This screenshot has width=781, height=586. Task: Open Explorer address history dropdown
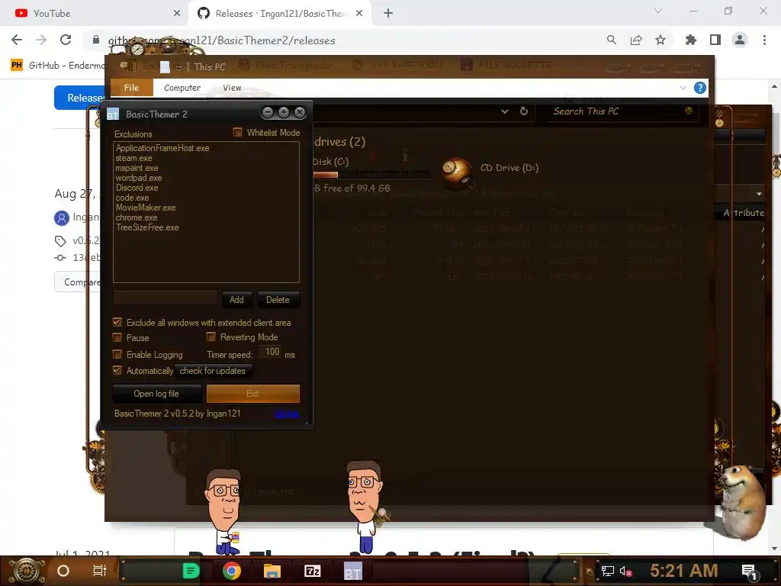tap(505, 111)
